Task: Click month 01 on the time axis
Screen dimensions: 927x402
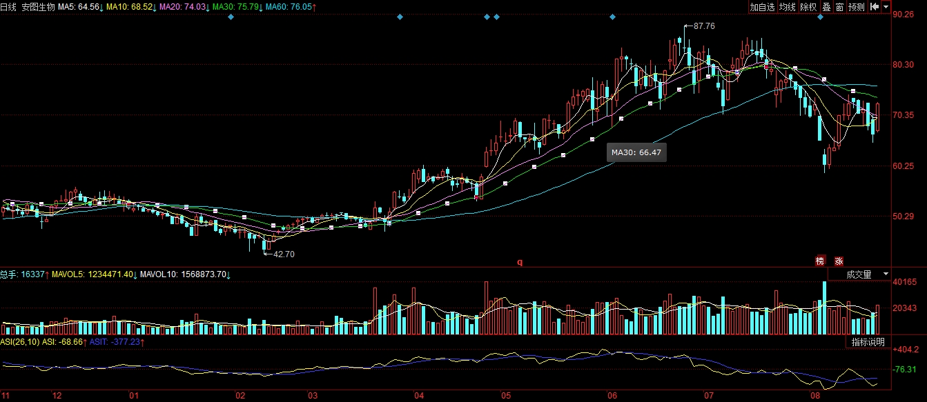Action: (x=134, y=396)
